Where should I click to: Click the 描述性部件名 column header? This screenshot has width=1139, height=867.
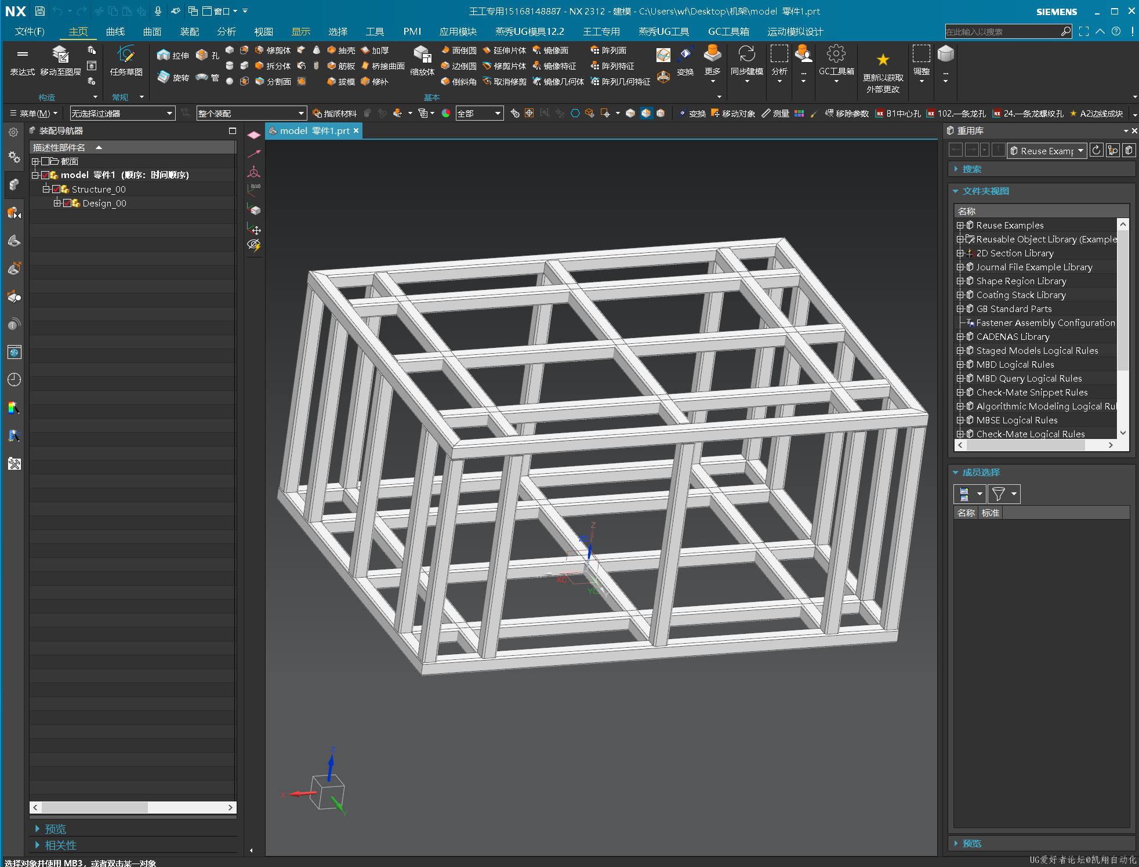click(x=133, y=147)
